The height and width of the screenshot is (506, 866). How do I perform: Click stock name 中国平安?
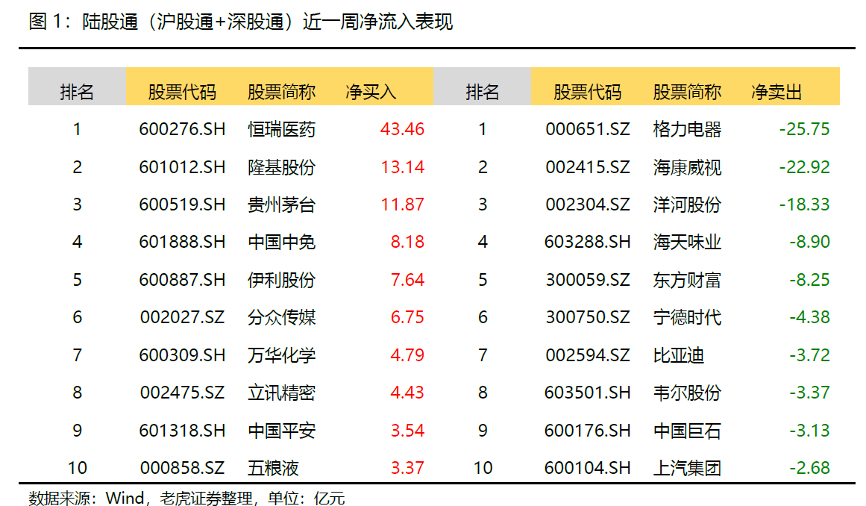point(282,431)
